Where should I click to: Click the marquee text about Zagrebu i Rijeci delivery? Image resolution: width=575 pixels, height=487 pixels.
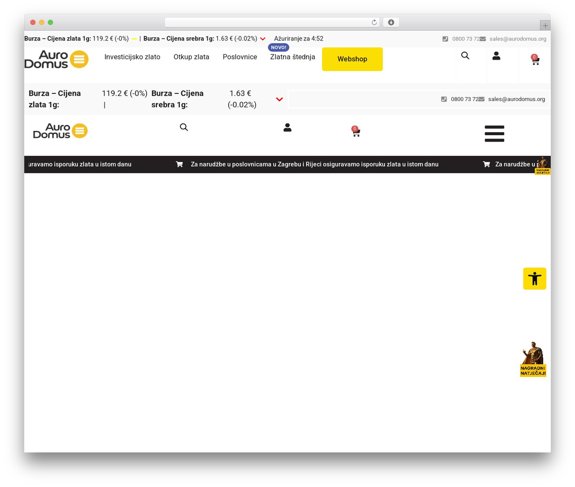tap(314, 164)
